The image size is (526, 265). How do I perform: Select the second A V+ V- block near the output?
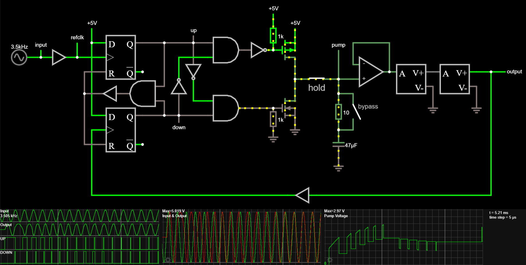455,79
